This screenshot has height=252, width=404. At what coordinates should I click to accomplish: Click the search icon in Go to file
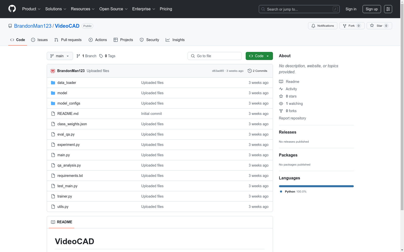click(193, 56)
